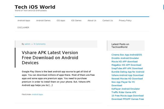Open Newest Movies HD Download post

coord(127,78)
